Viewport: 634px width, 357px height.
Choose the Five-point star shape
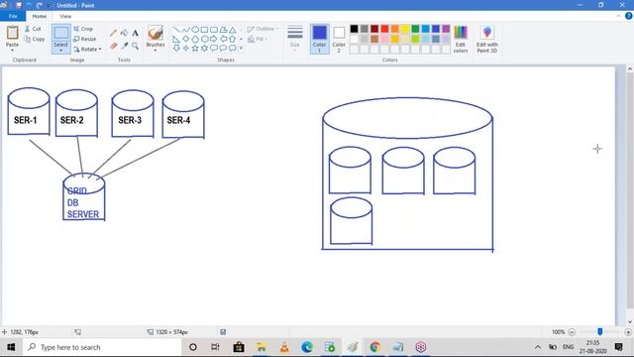click(x=195, y=49)
